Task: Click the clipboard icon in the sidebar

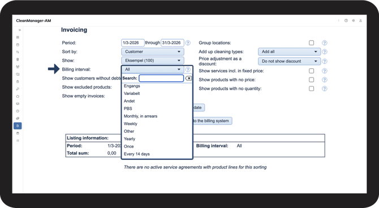Action: (x=18, y=81)
